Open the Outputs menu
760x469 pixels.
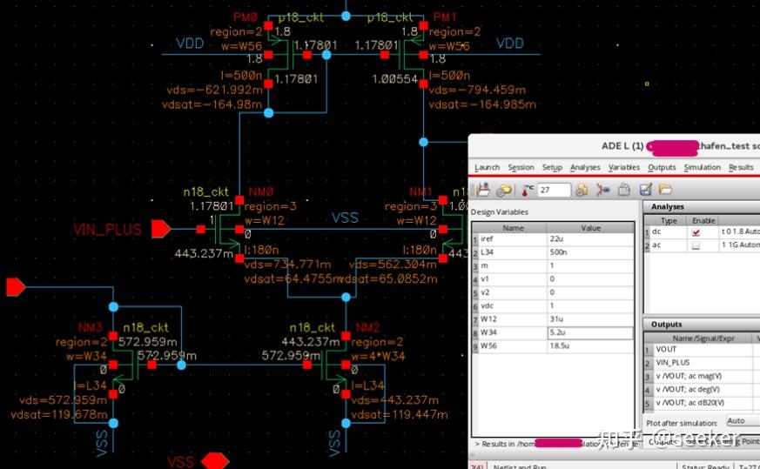pos(662,167)
